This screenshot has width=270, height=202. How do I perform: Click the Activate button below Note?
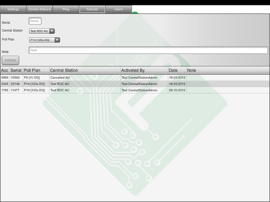tap(11, 60)
